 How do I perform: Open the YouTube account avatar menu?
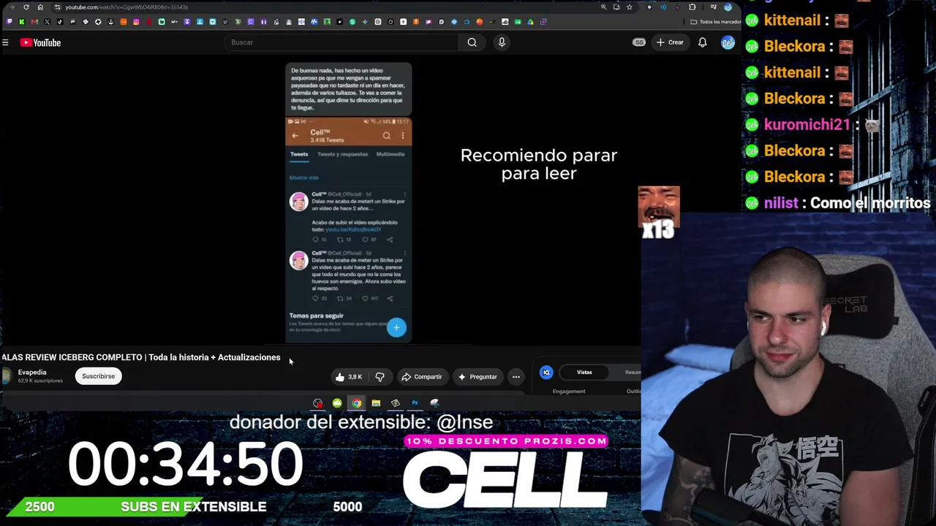(728, 42)
